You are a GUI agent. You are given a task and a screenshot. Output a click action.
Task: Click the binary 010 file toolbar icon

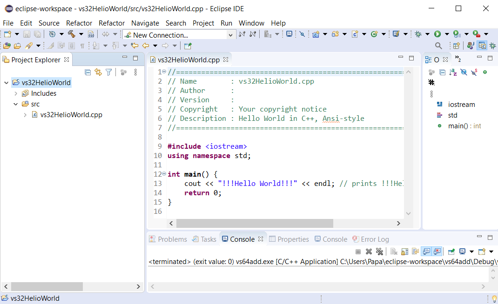(91, 34)
